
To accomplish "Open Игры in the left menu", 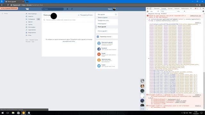I will point(29,35).
